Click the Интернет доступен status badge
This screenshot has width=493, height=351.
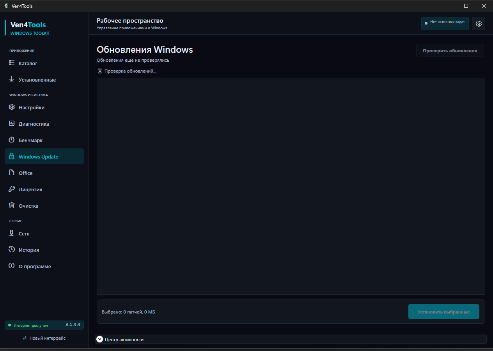[44, 325]
